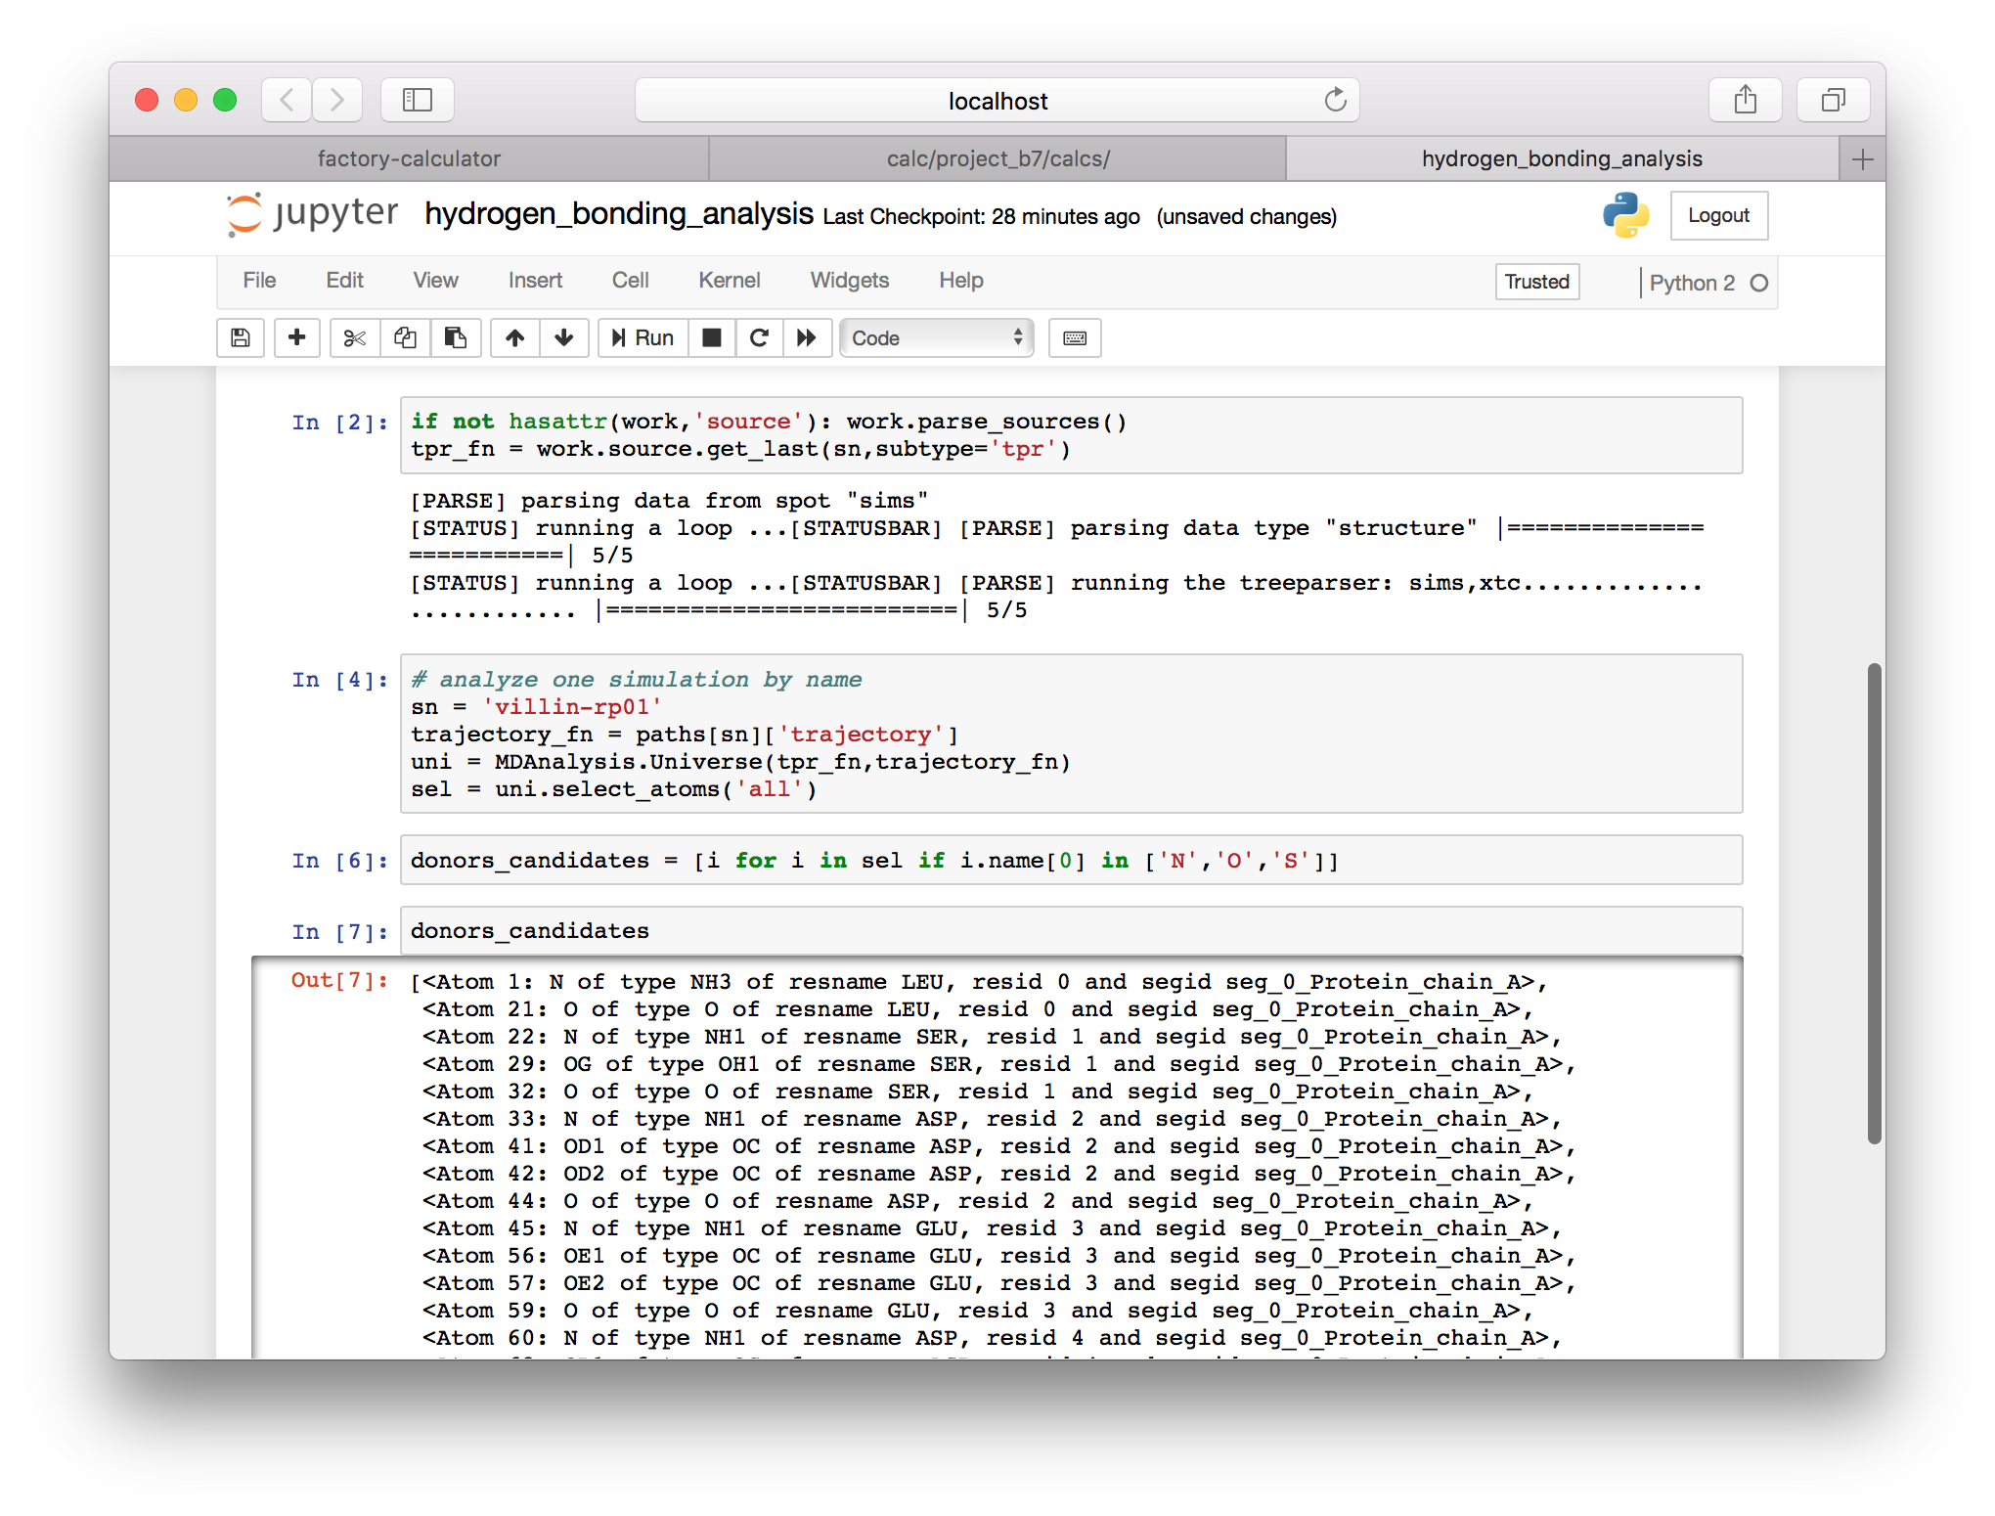This screenshot has height=1516, width=1995.
Task: Open the File menu
Action: 259,281
